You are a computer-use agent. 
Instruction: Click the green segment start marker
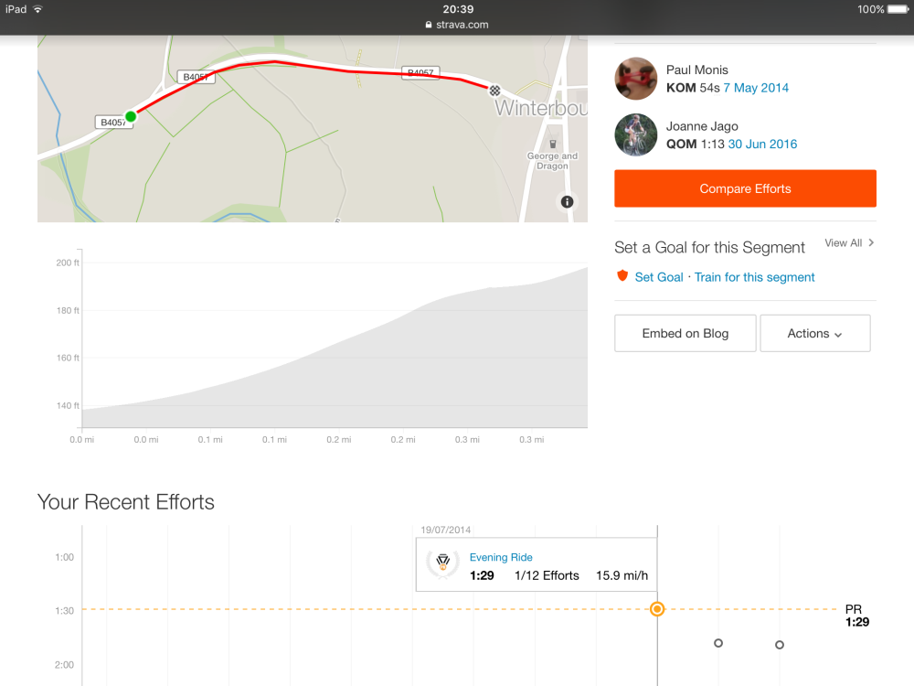131,117
